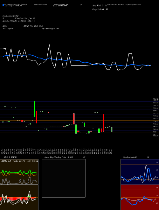
Task: Click the BUY Slowing @ 10% signal text
Action: (x=50, y=29)
